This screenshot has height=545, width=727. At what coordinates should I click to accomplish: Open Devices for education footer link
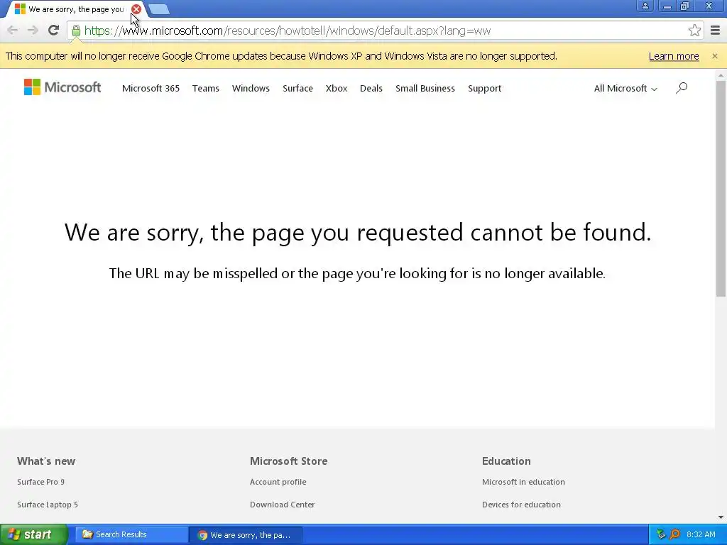coord(521,505)
